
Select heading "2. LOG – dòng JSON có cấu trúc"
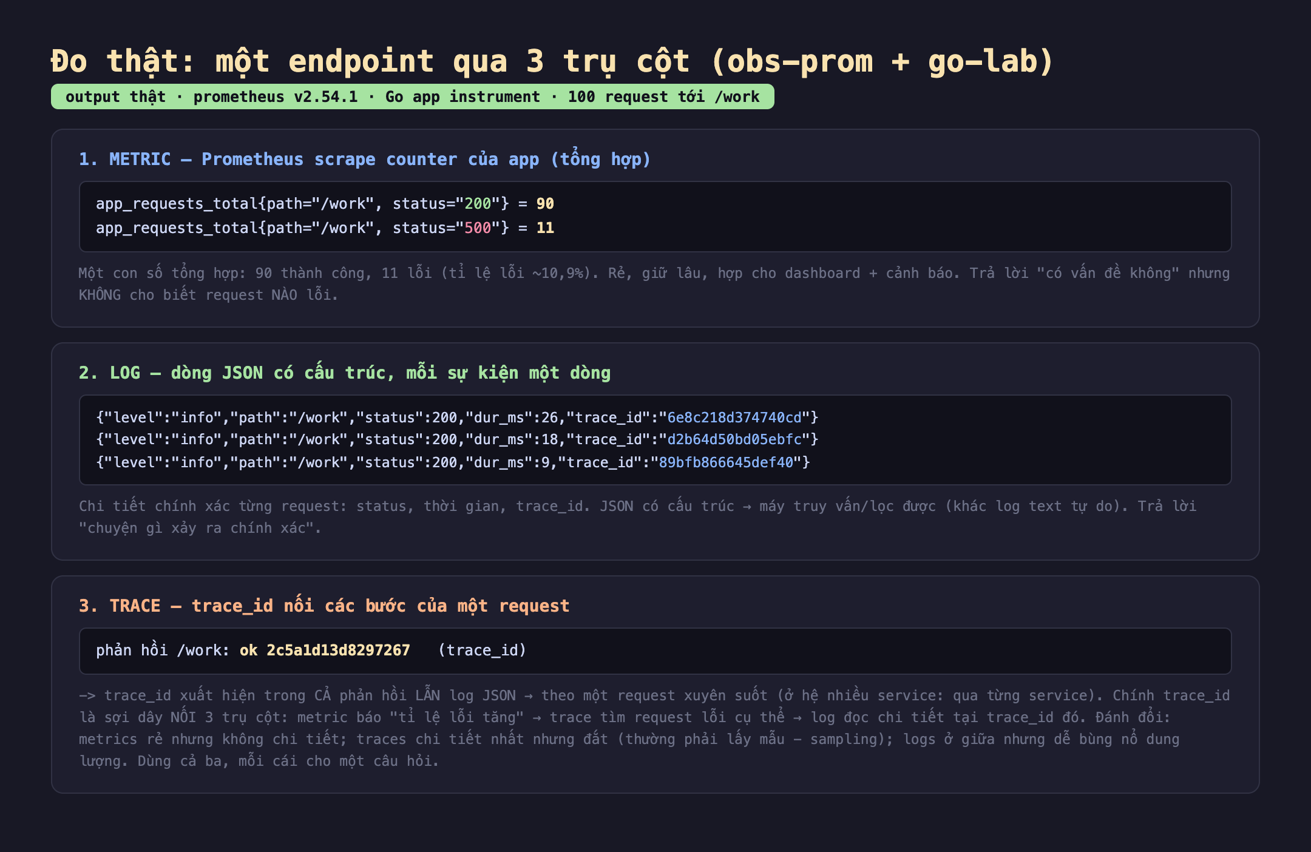(x=345, y=373)
